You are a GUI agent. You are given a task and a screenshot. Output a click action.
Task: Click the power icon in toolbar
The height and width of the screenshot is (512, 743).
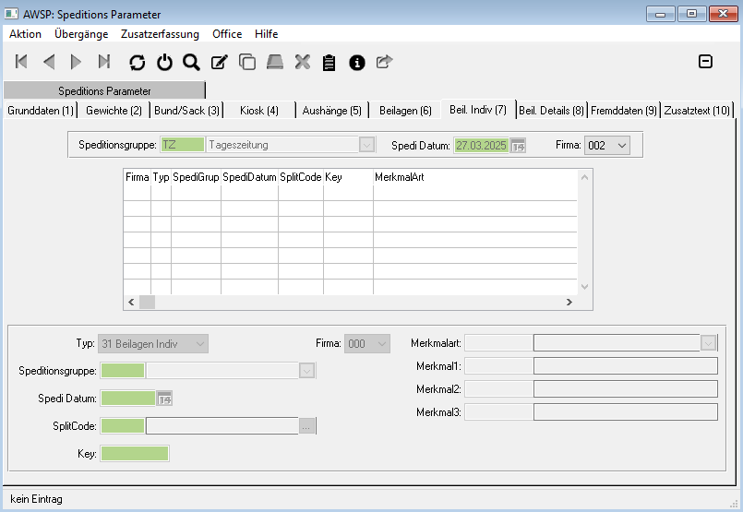pos(164,62)
